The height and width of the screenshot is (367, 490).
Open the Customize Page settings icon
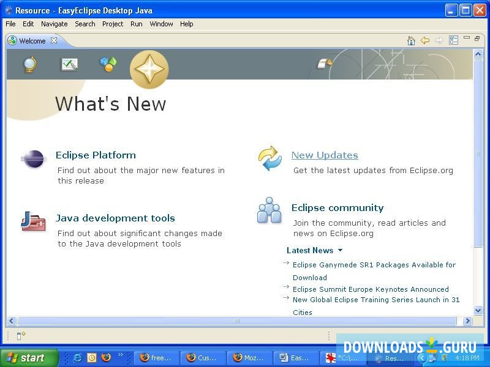click(x=453, y=40)
